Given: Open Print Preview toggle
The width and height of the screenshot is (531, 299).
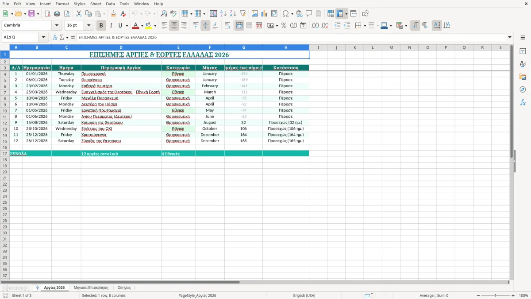Looking at the screenshot, I should (x=67, y=14).
